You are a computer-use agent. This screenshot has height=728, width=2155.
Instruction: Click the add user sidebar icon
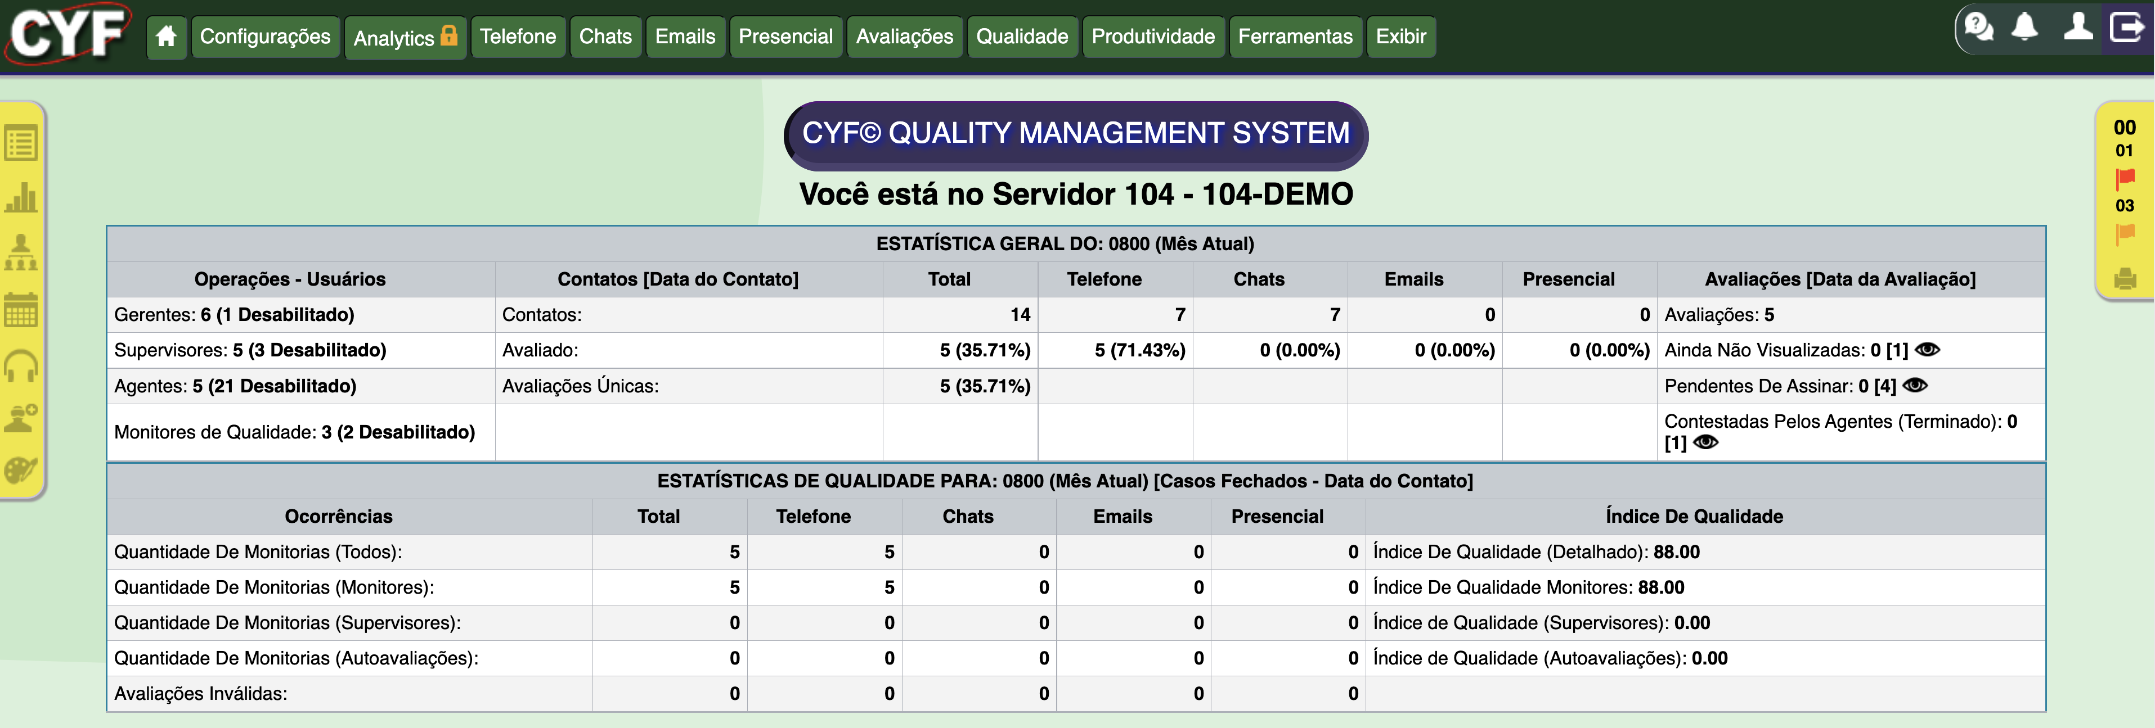(x=21, y=417)
